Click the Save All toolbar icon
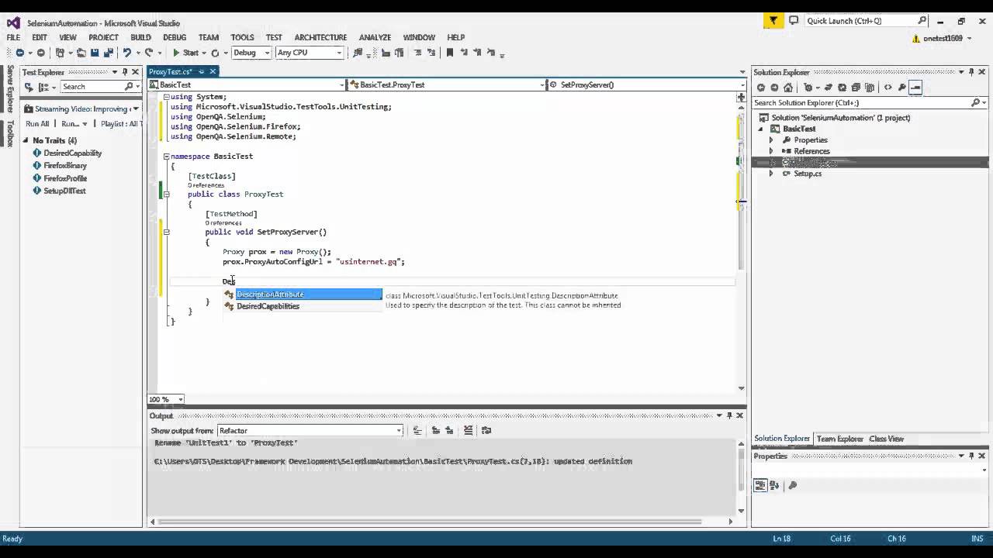 108,53
